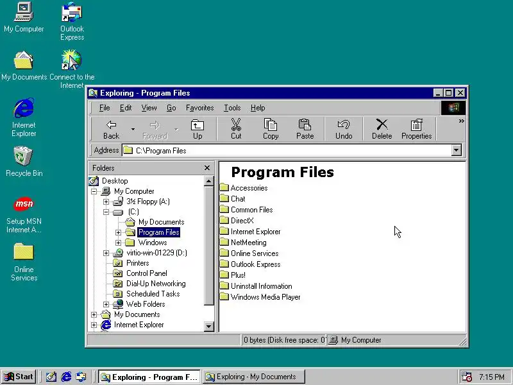Open the Edit menu
This screenshot has height=385, width=513.
coord(125,108)
